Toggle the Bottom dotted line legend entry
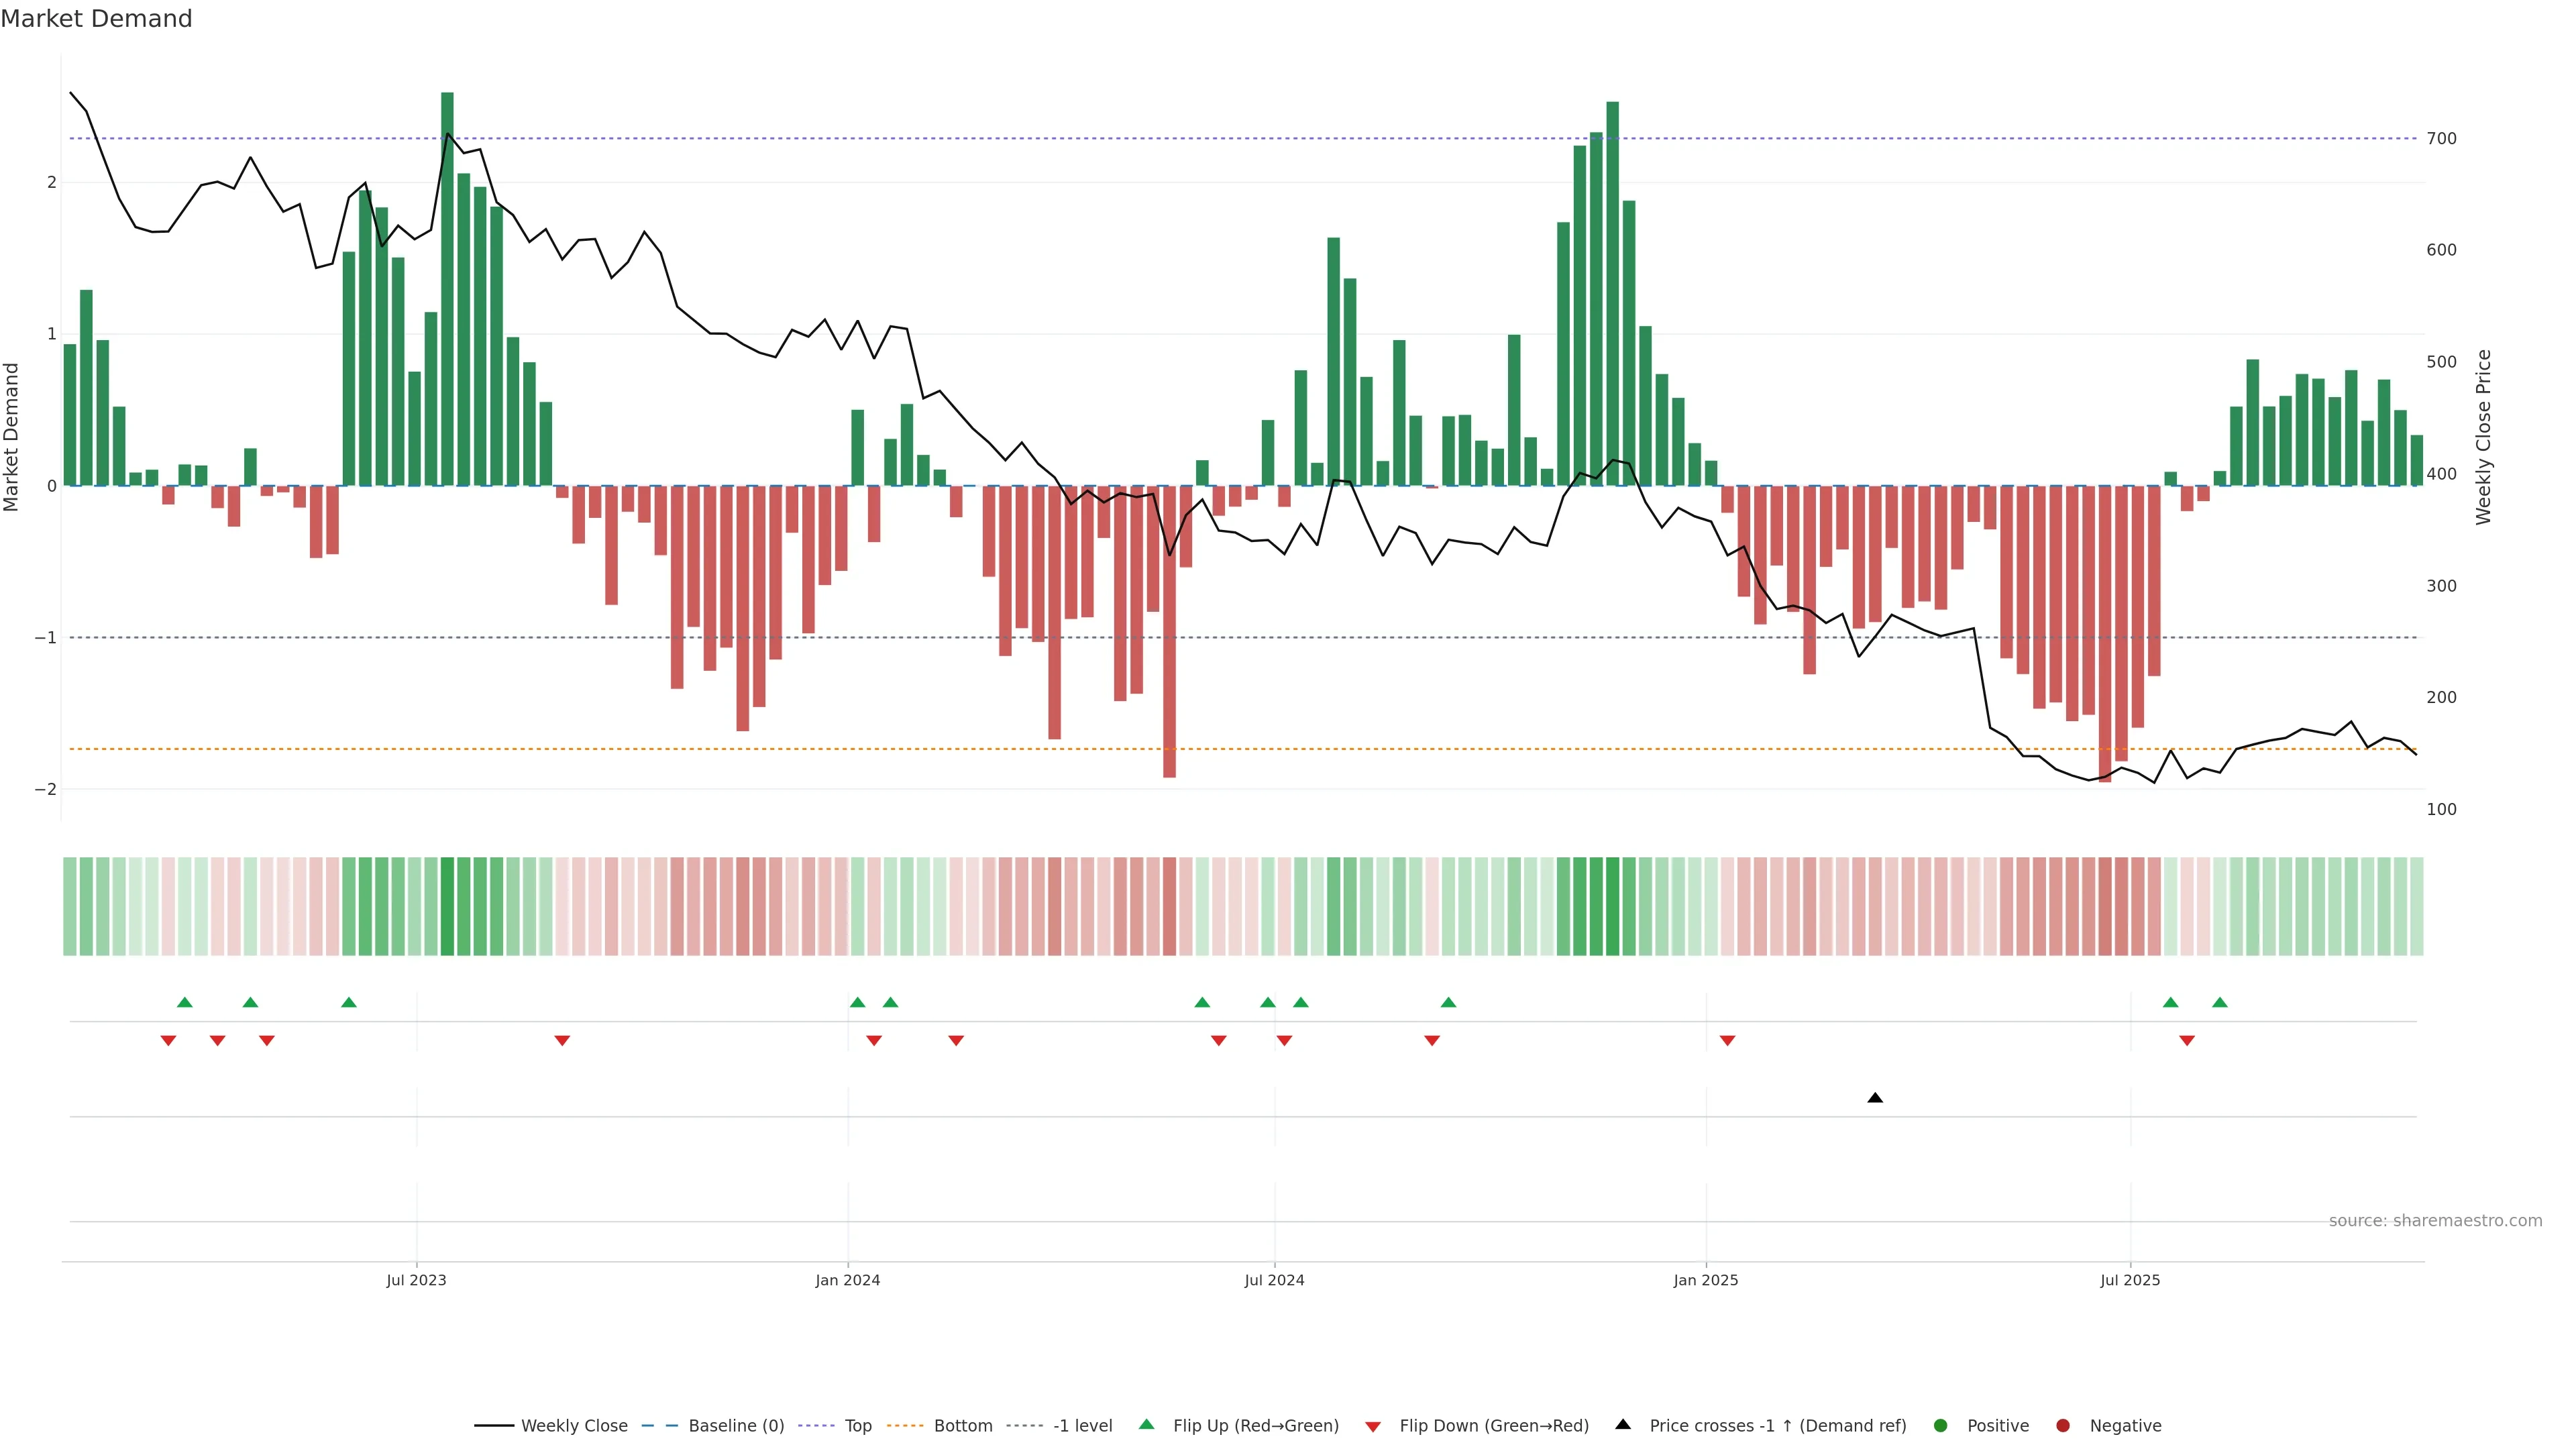2576x1449 pixels. pos(962,1426)
